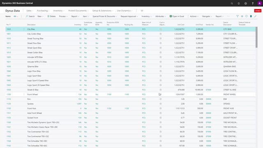Show more options ellipsis in toolbar
Image resolution: width=263 pixels, height=148 pixels.
[x=228, y=16]
